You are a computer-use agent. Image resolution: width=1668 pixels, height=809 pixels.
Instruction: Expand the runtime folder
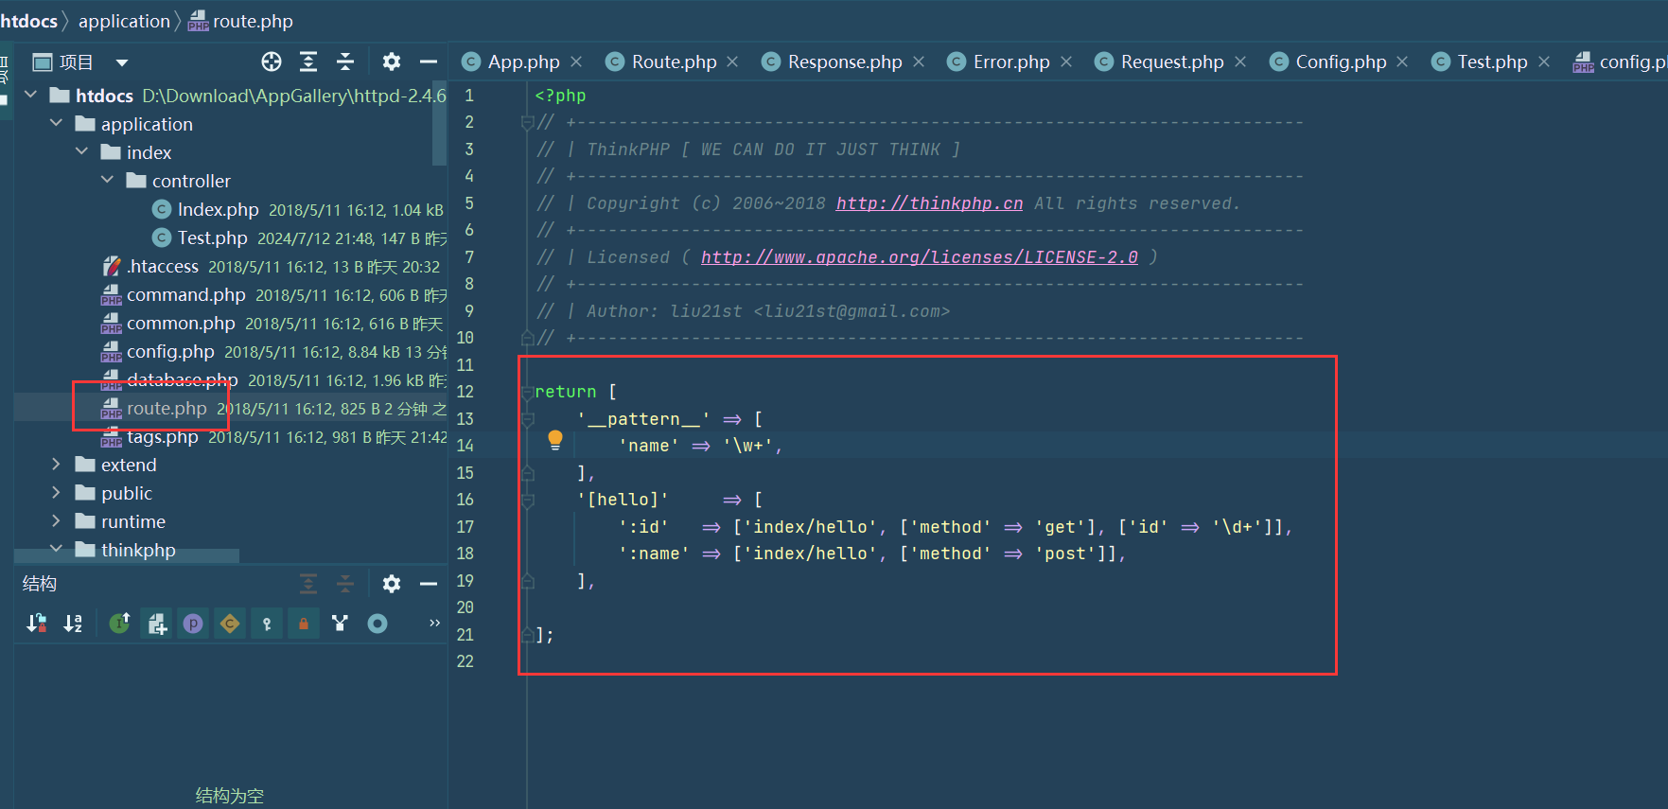(x=56, y=520)
